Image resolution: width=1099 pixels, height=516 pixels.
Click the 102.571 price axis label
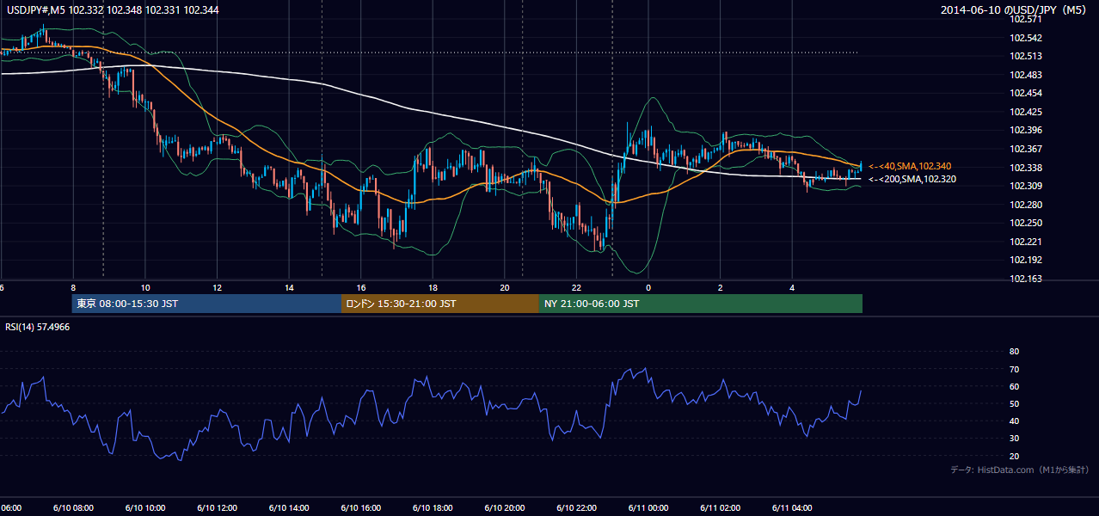click(x=1026, y=19)
